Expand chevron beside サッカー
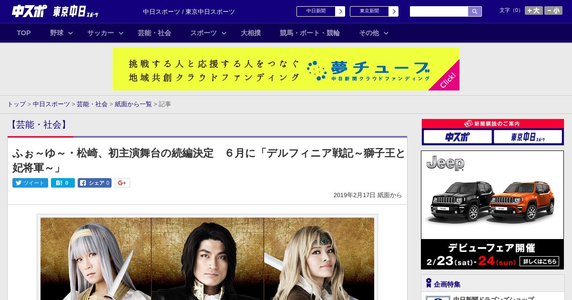 tap(121, 33)
